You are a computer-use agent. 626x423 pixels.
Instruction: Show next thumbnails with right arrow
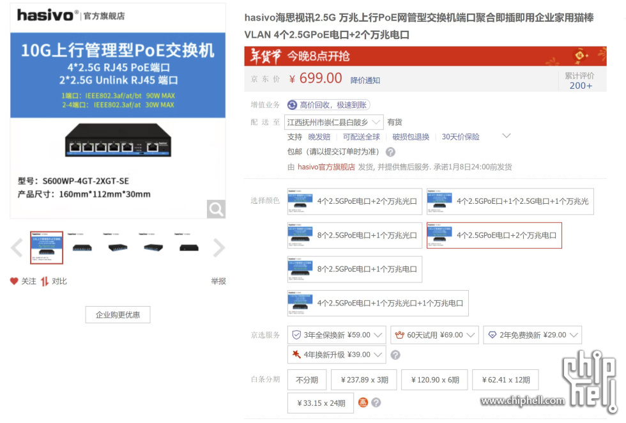(x=218, y=248)
